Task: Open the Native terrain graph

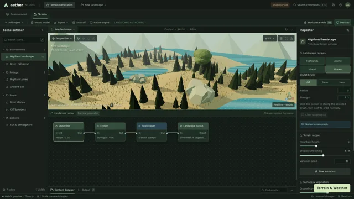Action: (x=325, y=124)
